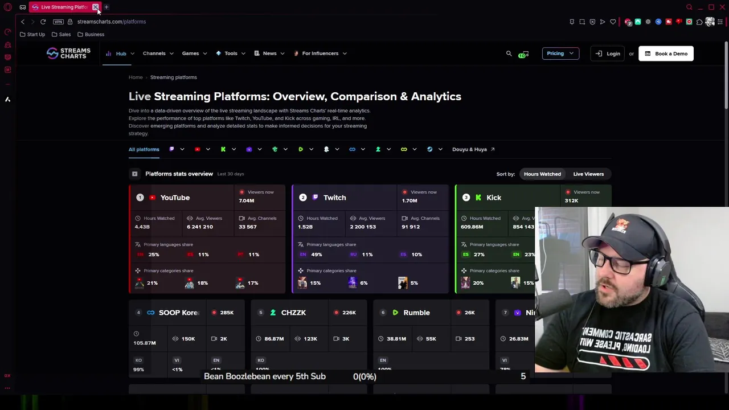This screenshot has width=729, height=410.
Task: Open the Pricing dropdown
Action: [560, 54]
